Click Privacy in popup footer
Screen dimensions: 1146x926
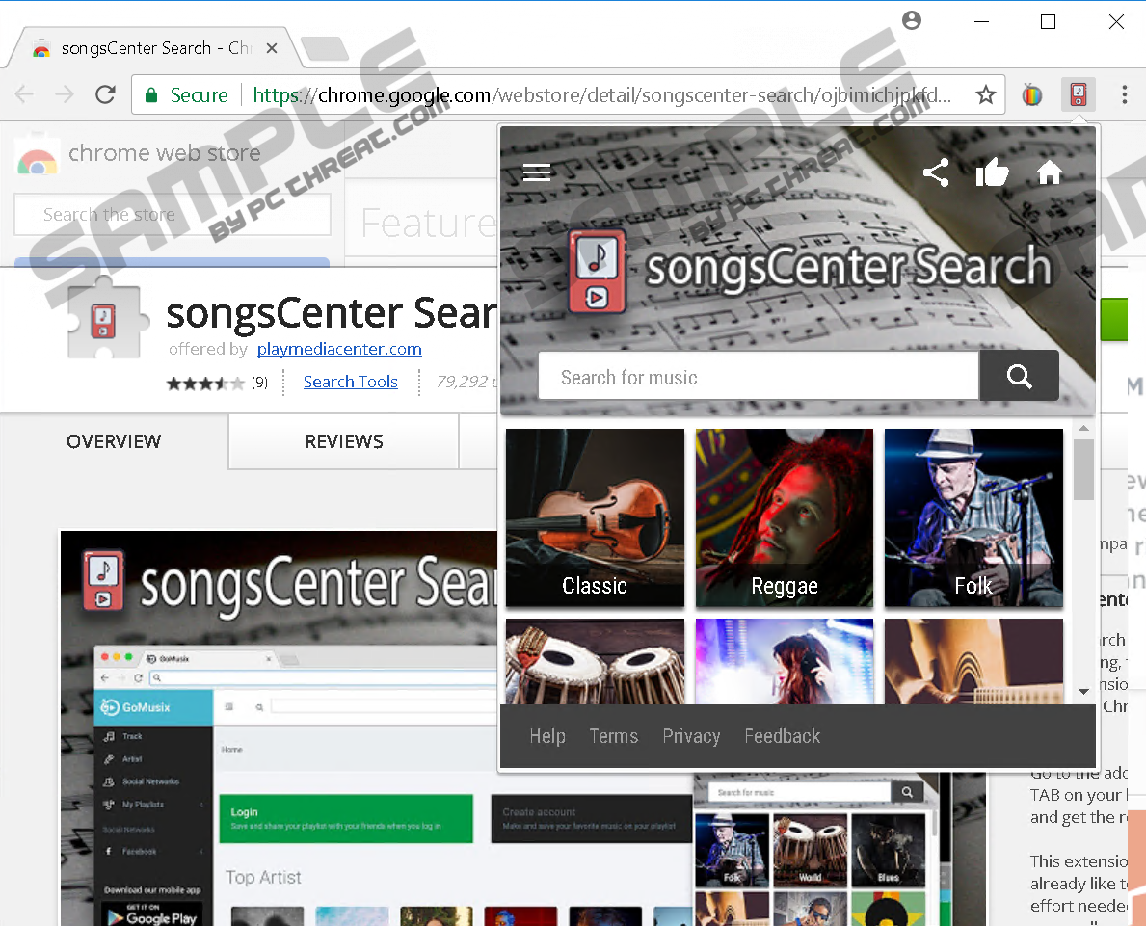[691, 736]
